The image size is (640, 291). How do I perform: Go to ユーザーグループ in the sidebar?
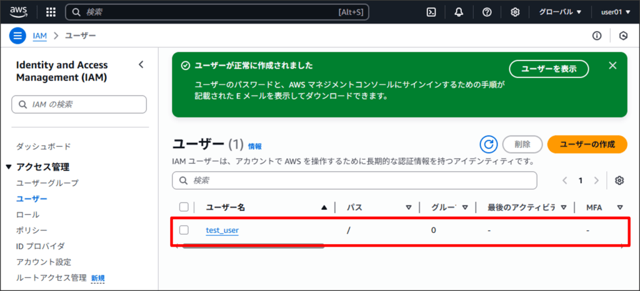click(47, 183)
